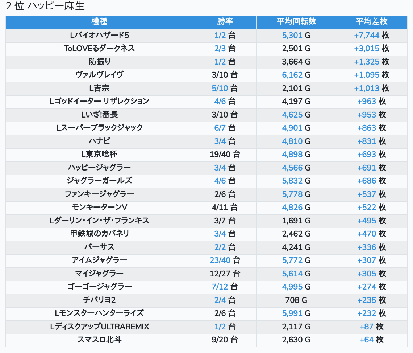The height and width of the screenshot is (353, 413).
Task: Click the average difference "+470 枚"
Action: [x=372, y=234]
